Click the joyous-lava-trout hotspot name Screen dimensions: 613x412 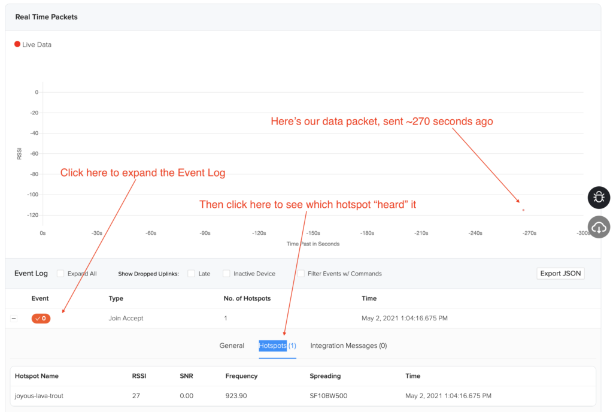pyautogui.click(x=39, y=396)
